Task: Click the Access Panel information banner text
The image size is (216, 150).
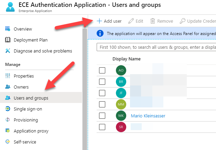Action: [x=161, y=33]
